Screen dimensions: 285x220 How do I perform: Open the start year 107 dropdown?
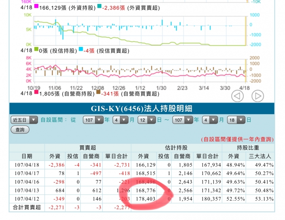(93, 120)
